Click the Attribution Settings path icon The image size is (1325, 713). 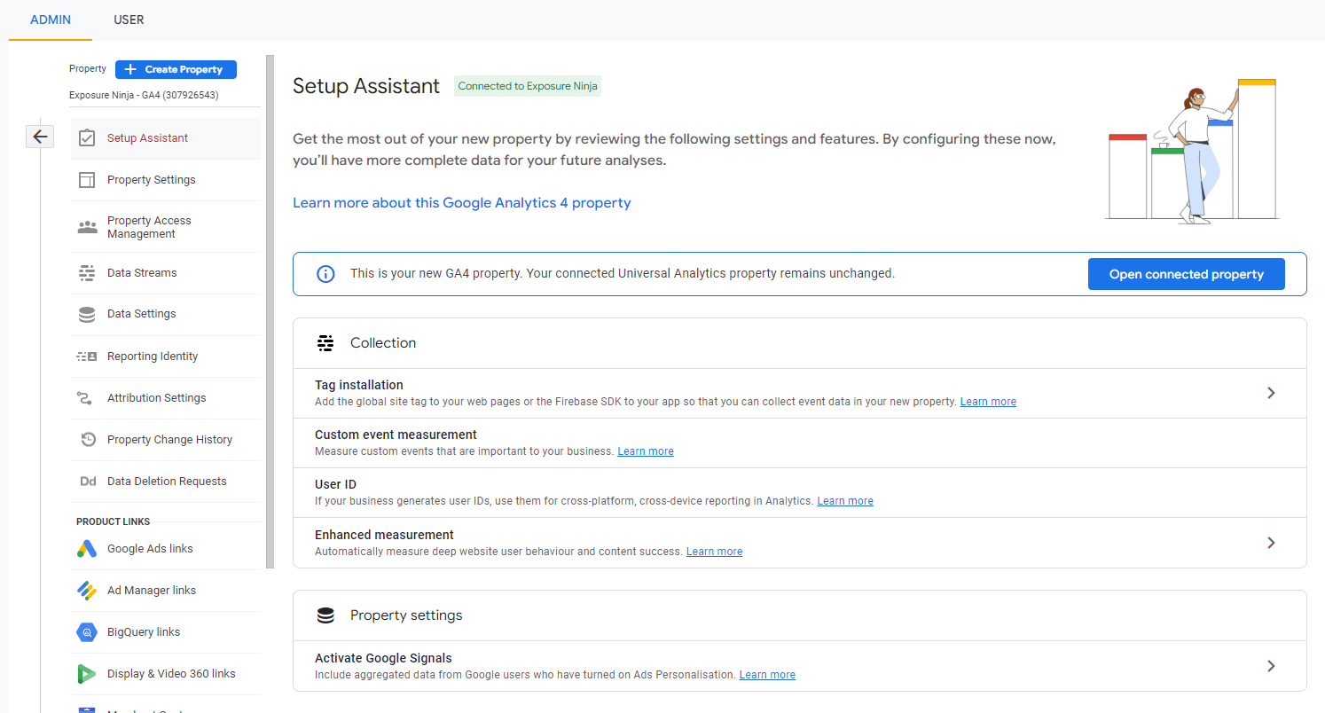click(x=85, y=398)
